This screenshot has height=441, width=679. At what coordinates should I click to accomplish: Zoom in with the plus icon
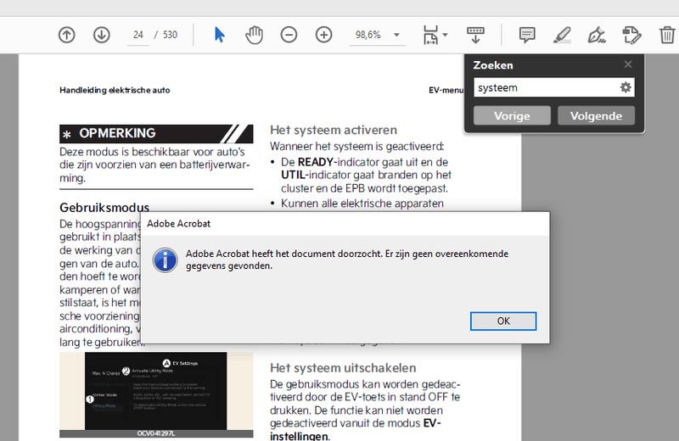(323, 35)
